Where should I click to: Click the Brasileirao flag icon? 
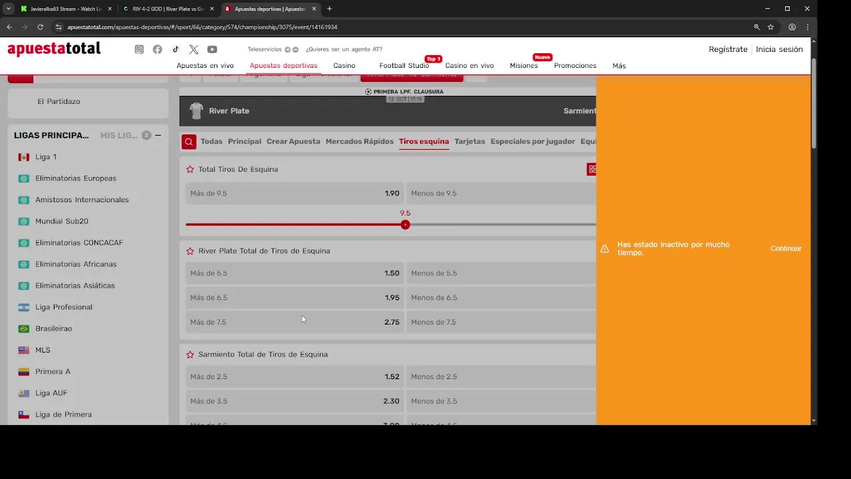(x=24, y=329)
